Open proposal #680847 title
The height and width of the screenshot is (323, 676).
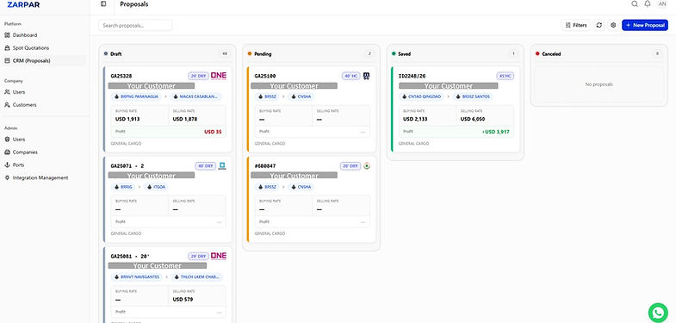click(265, 165)
